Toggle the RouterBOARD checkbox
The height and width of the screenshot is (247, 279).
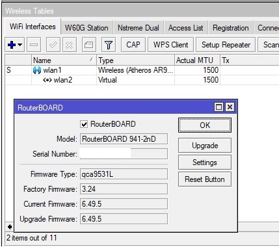(84, 124)
